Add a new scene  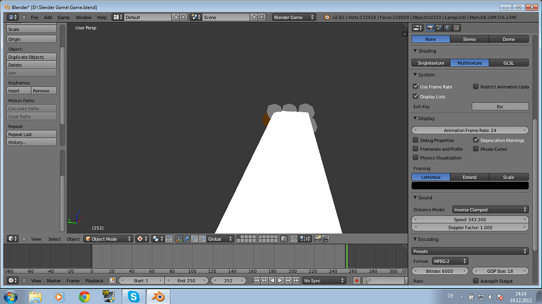coord(254,17)
